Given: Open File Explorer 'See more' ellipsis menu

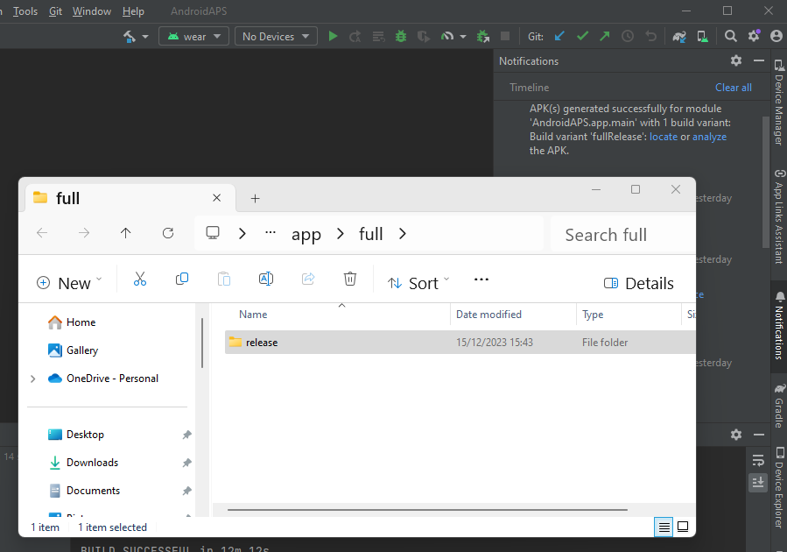Looking at the screenshot, I should tap(481, 280).
